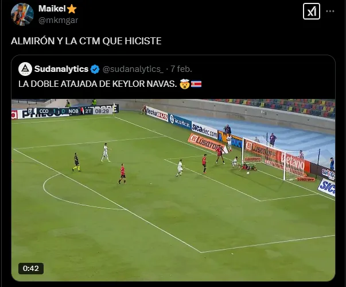Image resolution: width=346 pixels, height=287 pixels.
Task: Click the Costa Rica flag emoji
Action: coord(196,84)
